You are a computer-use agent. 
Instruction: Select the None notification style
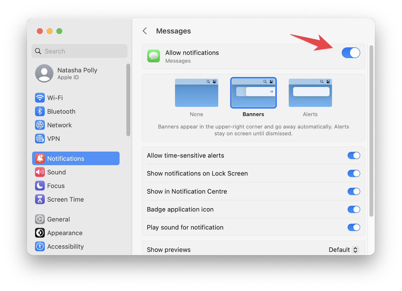point(196,93)
